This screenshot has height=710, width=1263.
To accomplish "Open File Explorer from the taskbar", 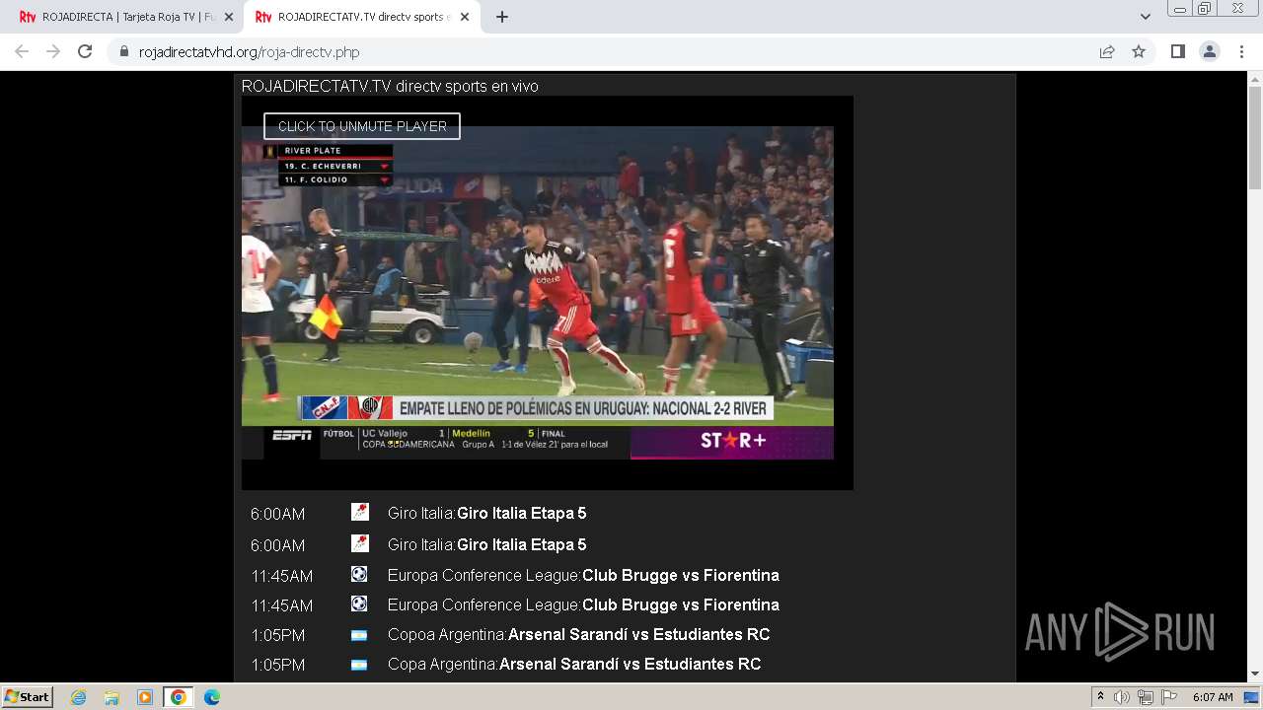I will (x=111, y=697).
